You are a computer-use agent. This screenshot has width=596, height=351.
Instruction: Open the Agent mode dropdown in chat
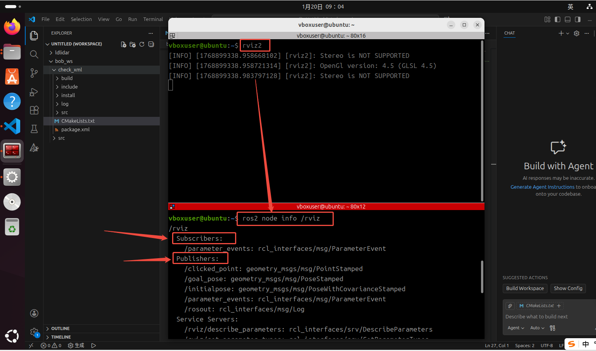516,328
